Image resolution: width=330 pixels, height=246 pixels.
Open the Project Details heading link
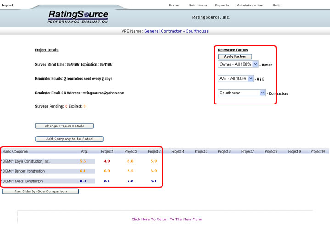tap(47, 50)
